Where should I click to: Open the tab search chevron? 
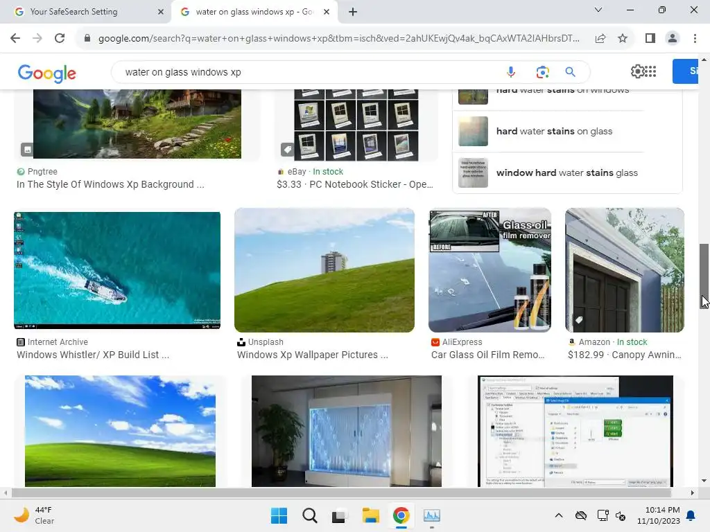598,10
